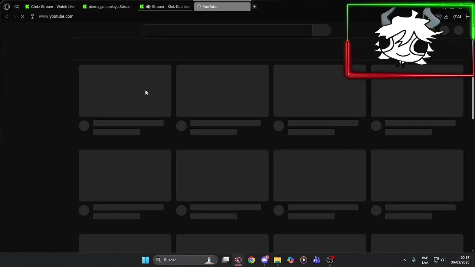Go back to previous page
Screen dimensions: 475x267
tap(7, 16)
